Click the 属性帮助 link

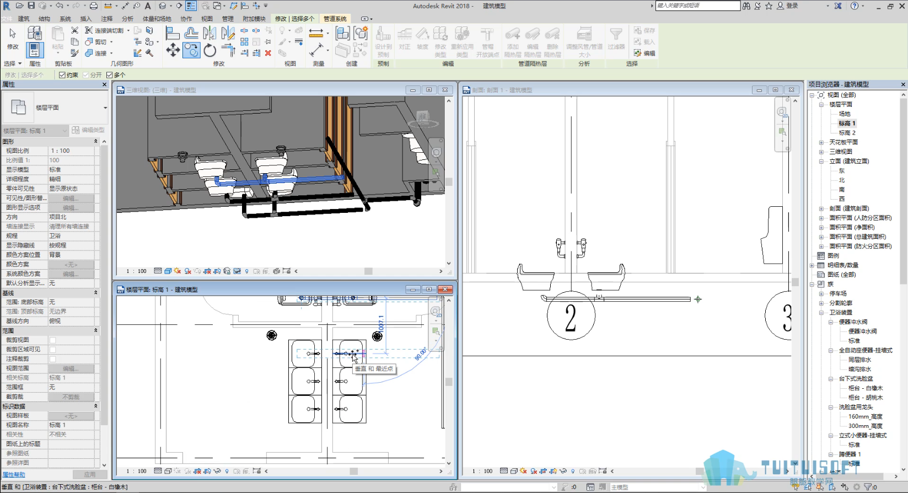coord(14,475)
